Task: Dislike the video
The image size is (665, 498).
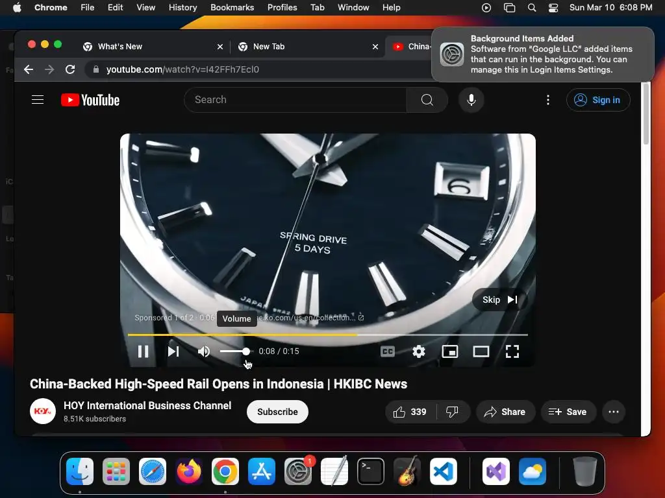Action: click(453, 412)
